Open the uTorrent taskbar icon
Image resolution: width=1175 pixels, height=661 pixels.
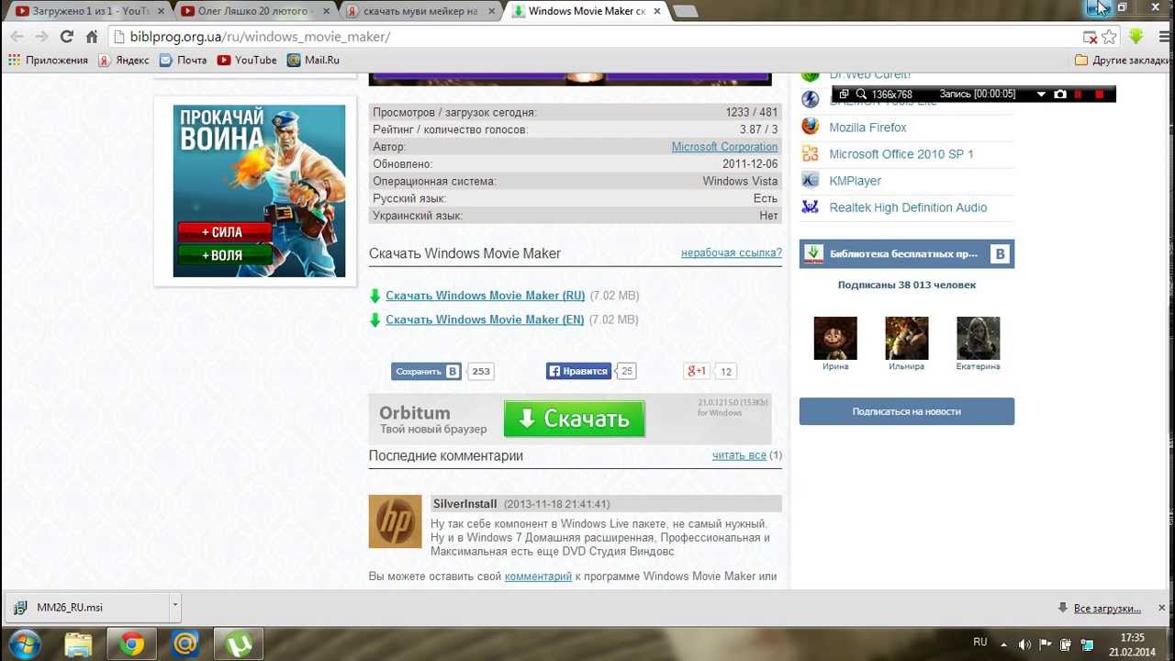pos(239,644)
